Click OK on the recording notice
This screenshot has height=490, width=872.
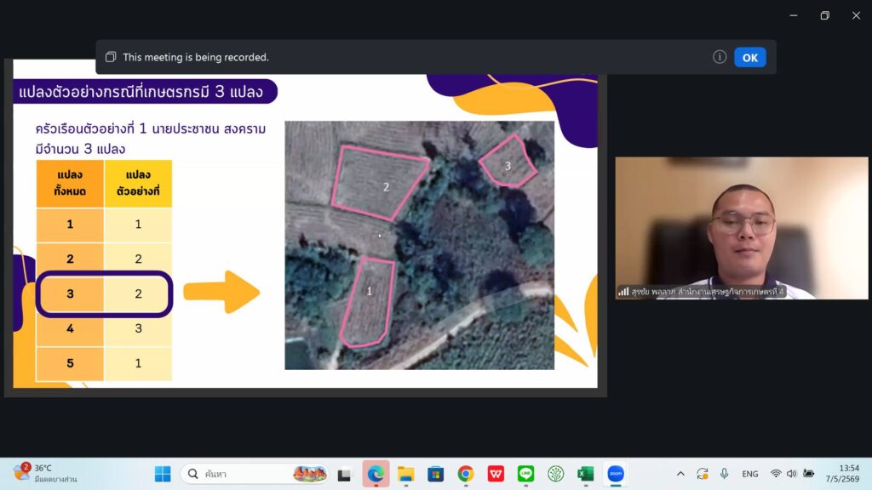(749, 57)
